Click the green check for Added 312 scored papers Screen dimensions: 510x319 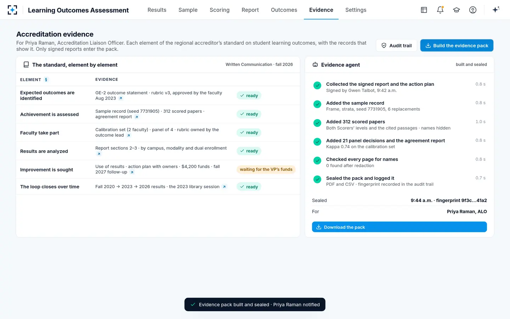pyautogui.click(x=317, y=123)
